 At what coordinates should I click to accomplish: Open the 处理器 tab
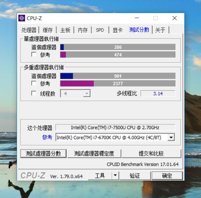click(x=29, y=30)
